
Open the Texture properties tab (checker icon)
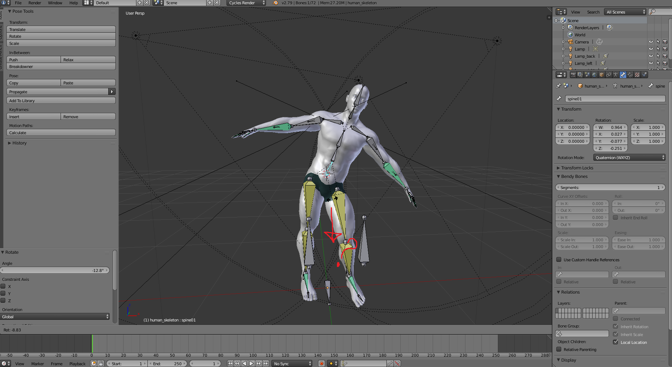(x=637, y=75)
